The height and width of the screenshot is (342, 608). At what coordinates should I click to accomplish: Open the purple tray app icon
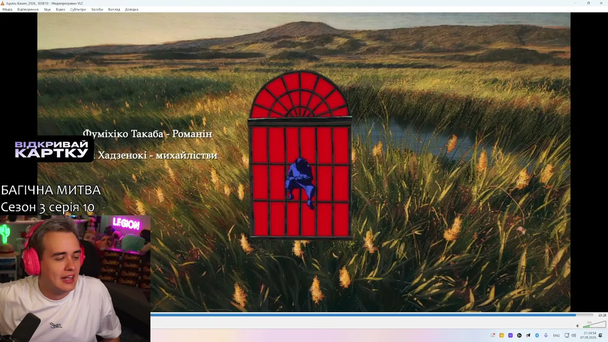point(510,335)
